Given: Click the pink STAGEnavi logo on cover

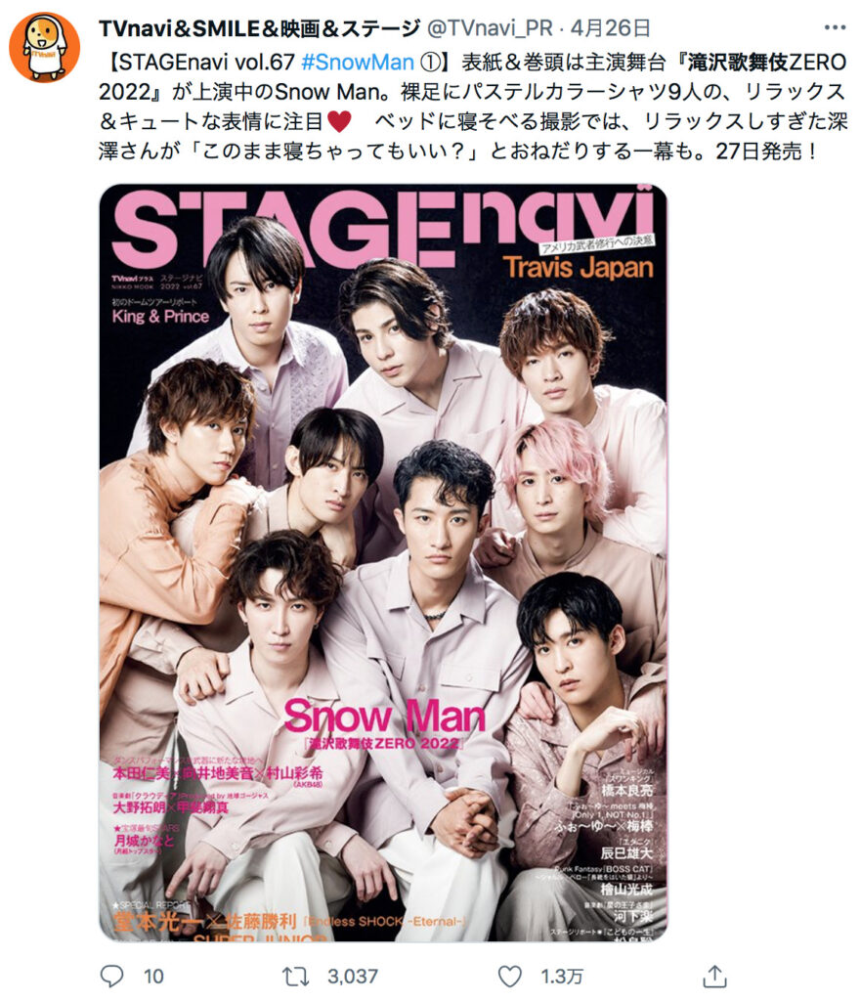Looking at the screenshot, I should coord(383,227).
